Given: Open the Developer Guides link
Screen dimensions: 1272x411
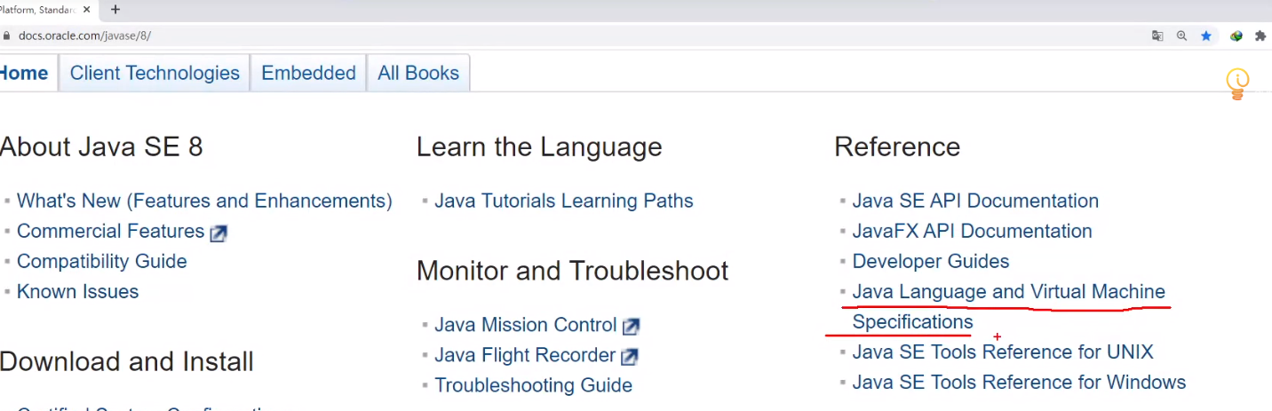Looking at the screenshot, I should click(931, 262).
